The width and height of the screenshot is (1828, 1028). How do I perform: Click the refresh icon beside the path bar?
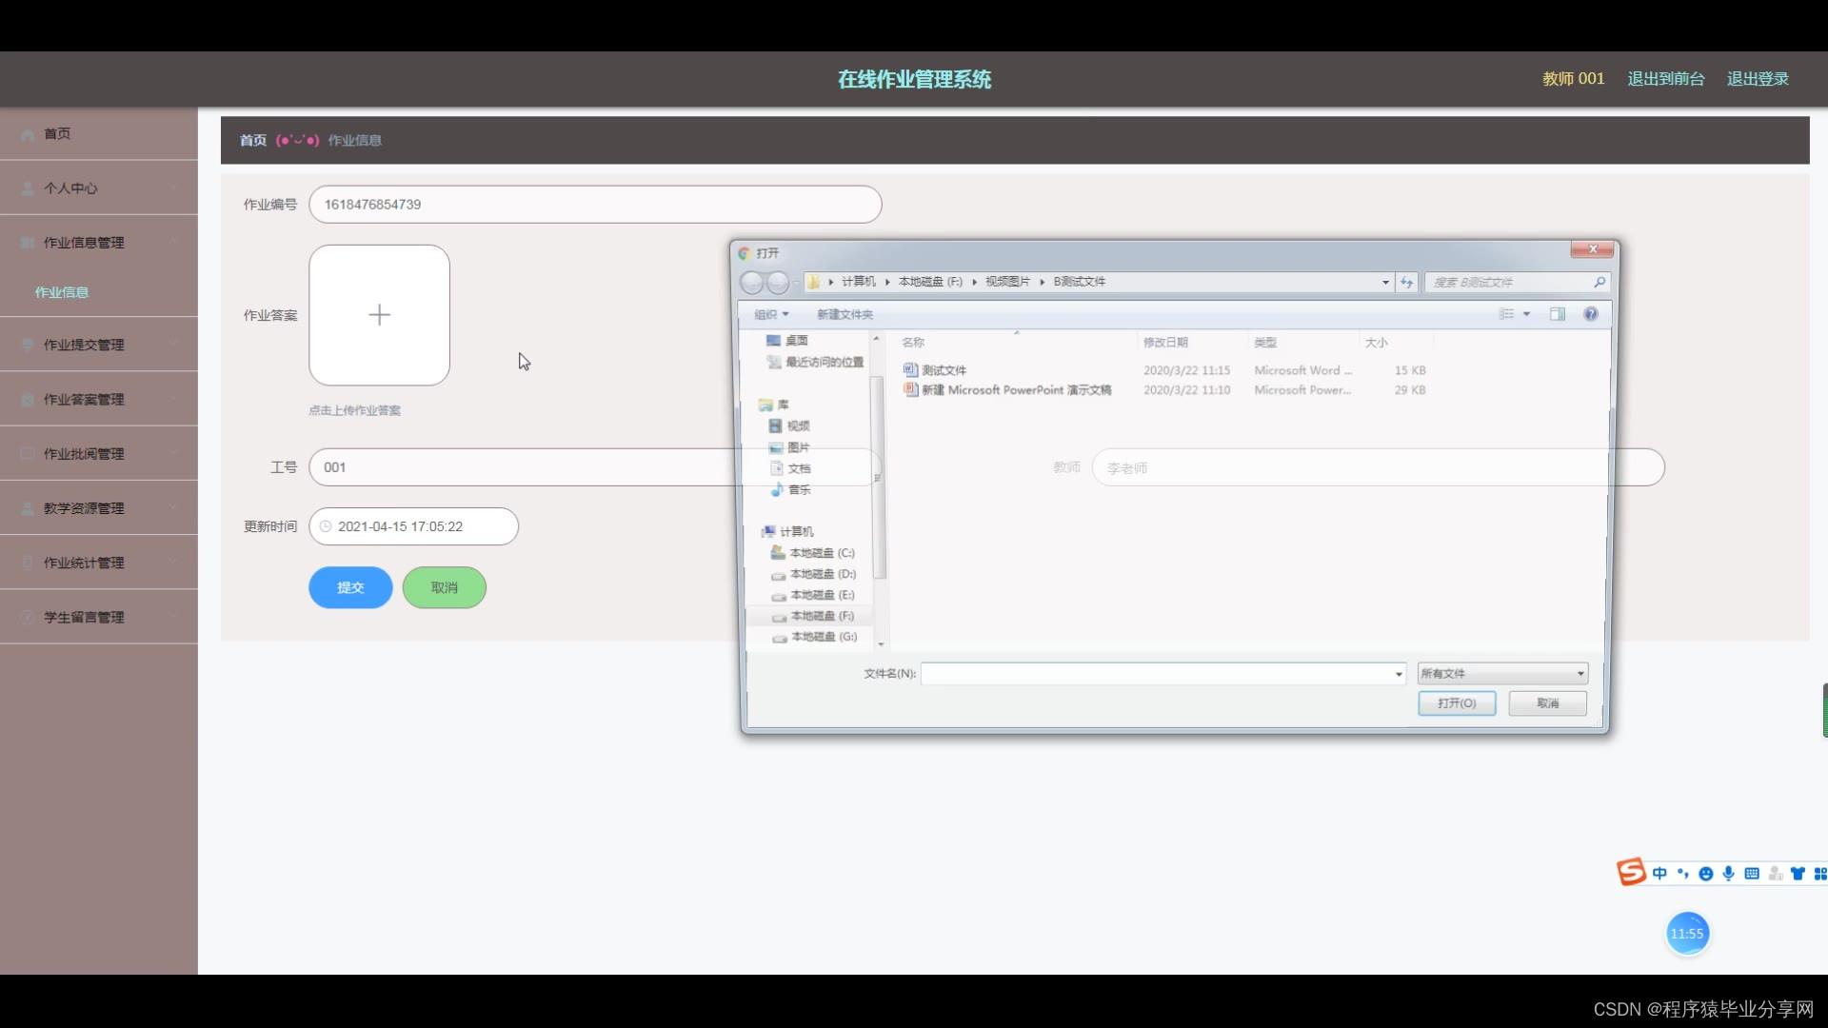pyautogui.click(x=1406, y=282)
